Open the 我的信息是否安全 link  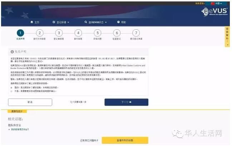[x=20, y=130]
